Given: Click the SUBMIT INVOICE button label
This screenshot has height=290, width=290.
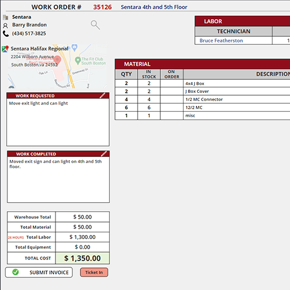Looking at the screenshot, I should tap(49, 272).
